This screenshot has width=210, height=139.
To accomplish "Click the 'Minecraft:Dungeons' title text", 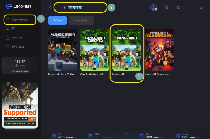I will point(157,74).
